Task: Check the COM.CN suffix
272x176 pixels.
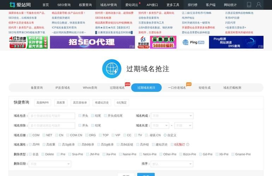Action: pyautogui.click(x=68, y=135)
